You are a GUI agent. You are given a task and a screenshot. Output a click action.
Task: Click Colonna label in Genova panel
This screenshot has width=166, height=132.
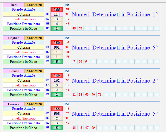coord(24,114)
